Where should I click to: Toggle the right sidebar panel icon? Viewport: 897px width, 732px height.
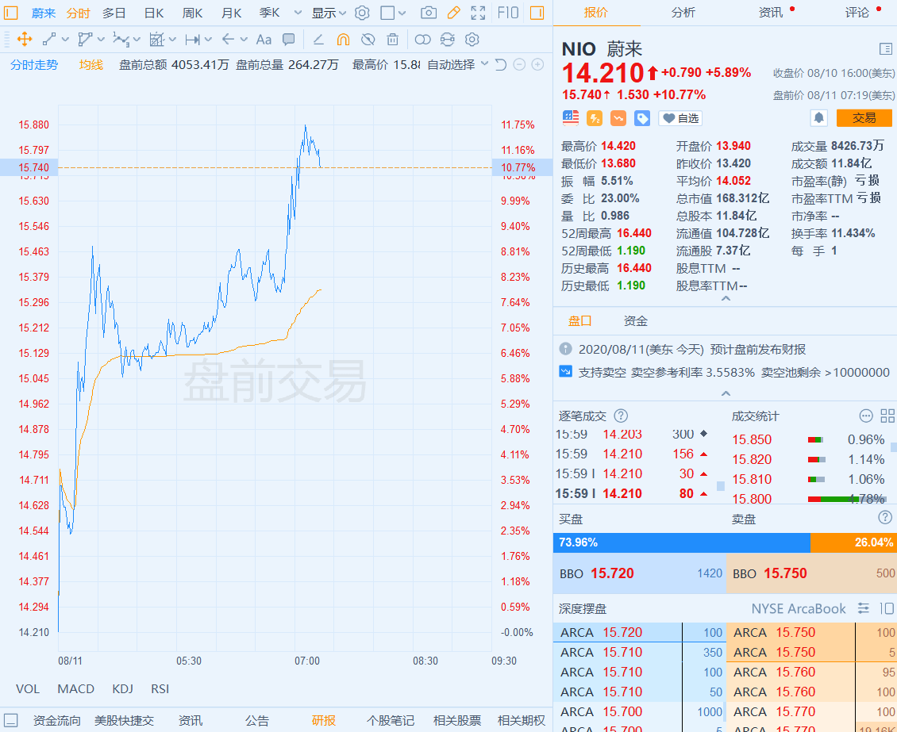(537, 13)
